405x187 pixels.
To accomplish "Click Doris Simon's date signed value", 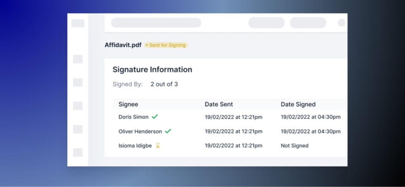I will [310, 117].
